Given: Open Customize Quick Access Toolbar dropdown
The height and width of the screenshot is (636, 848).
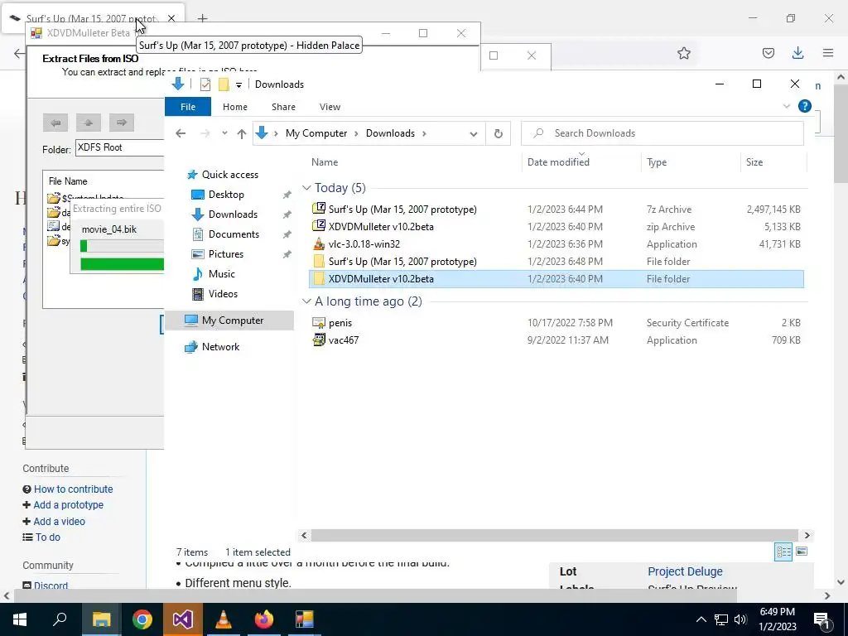Looking at the screenshot, I should (238, 85).
